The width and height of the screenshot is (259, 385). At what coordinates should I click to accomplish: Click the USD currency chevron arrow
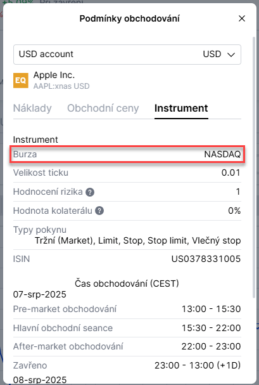coord(231,55)
